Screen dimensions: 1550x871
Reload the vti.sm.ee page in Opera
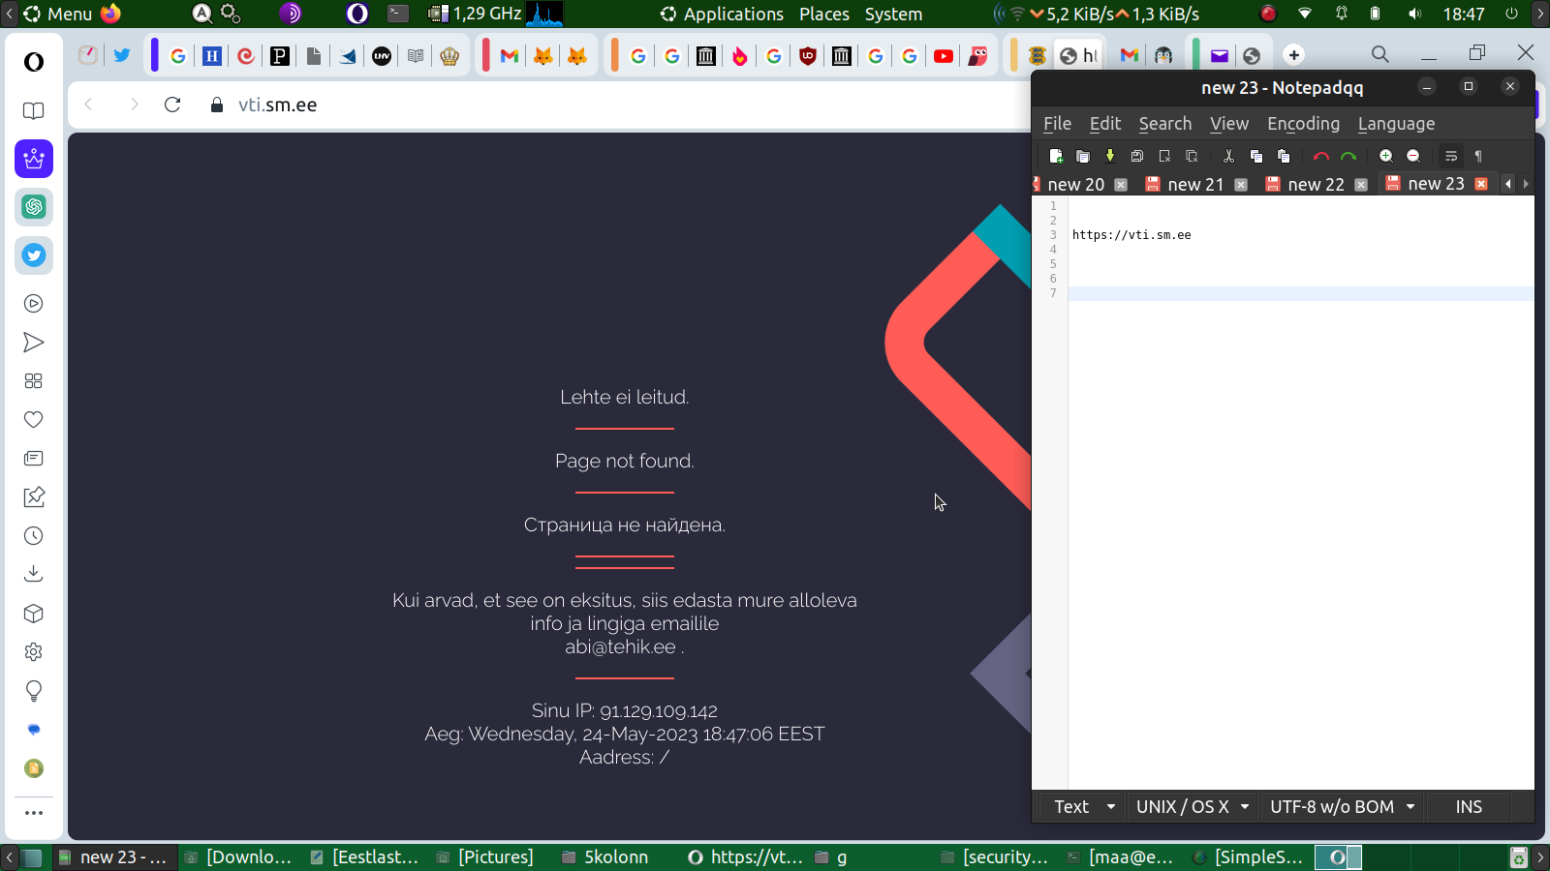(172, 105)
